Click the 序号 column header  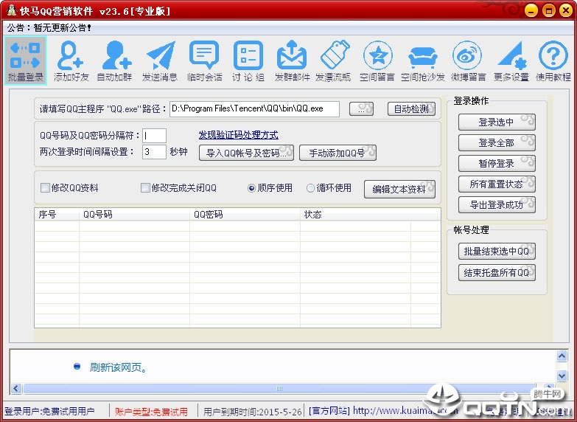click(57, 215)
